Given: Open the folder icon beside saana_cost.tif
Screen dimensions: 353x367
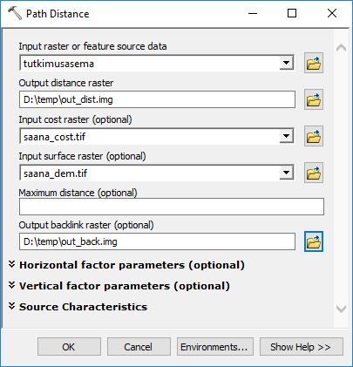Looking at the screenshot, I should (314, 136).
